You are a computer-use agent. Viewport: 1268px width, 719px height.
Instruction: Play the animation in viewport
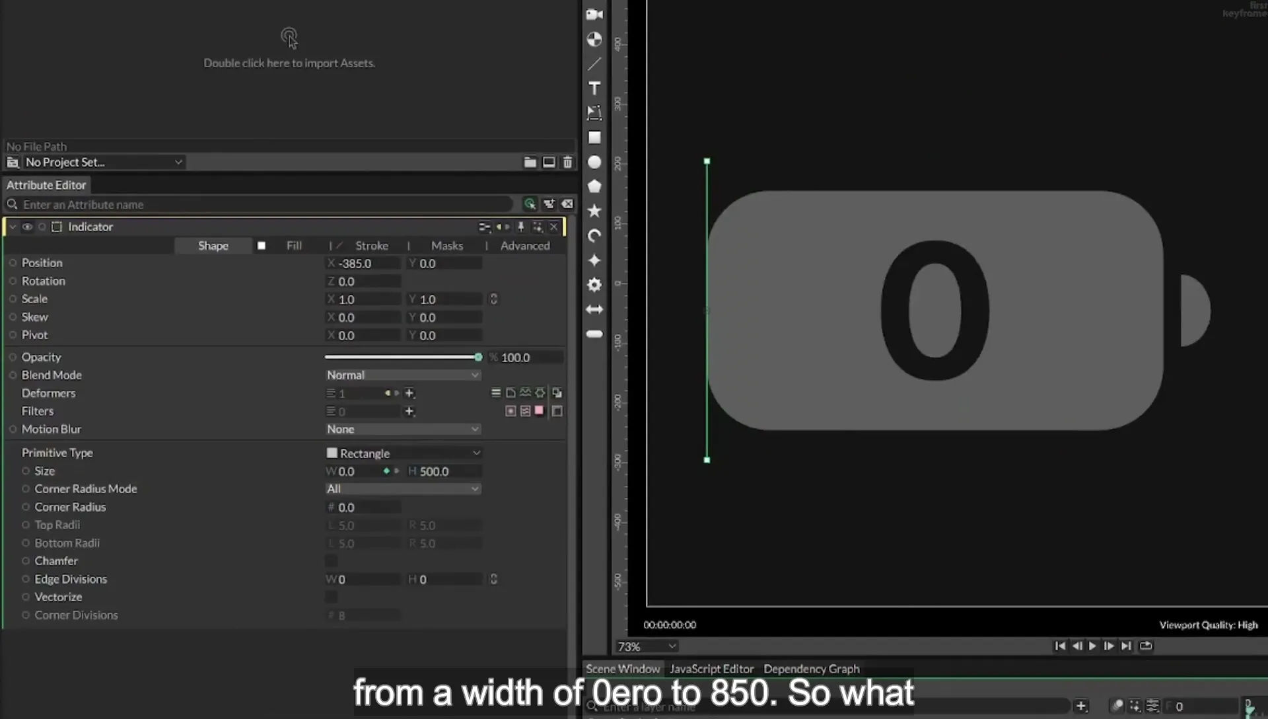[1092, 646]
